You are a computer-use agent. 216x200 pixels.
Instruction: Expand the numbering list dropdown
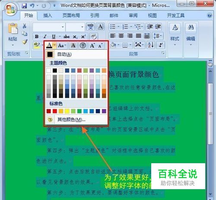click(x=131, y=27)
